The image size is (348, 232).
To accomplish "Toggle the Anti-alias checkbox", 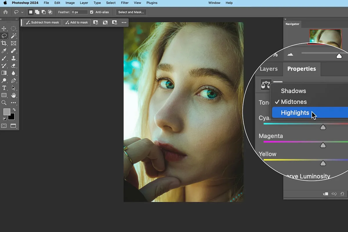I will (92, 12).
